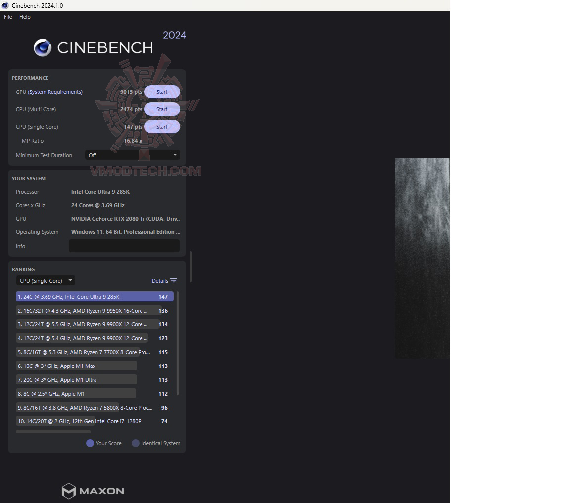Click the Processor value Intel Core Ultra 9 285K
Viewport: 570px width, 503px height.
[x=100, y=192]
